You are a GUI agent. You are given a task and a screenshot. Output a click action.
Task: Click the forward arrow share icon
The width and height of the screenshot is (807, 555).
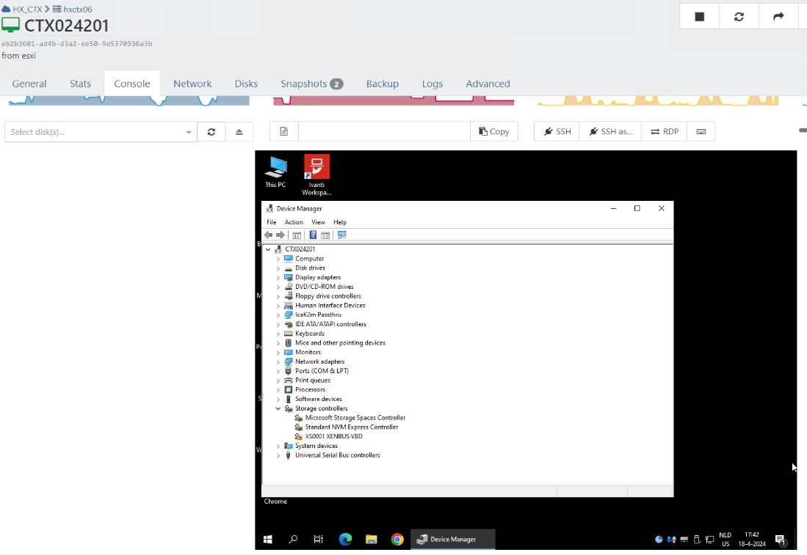point(778,15)
